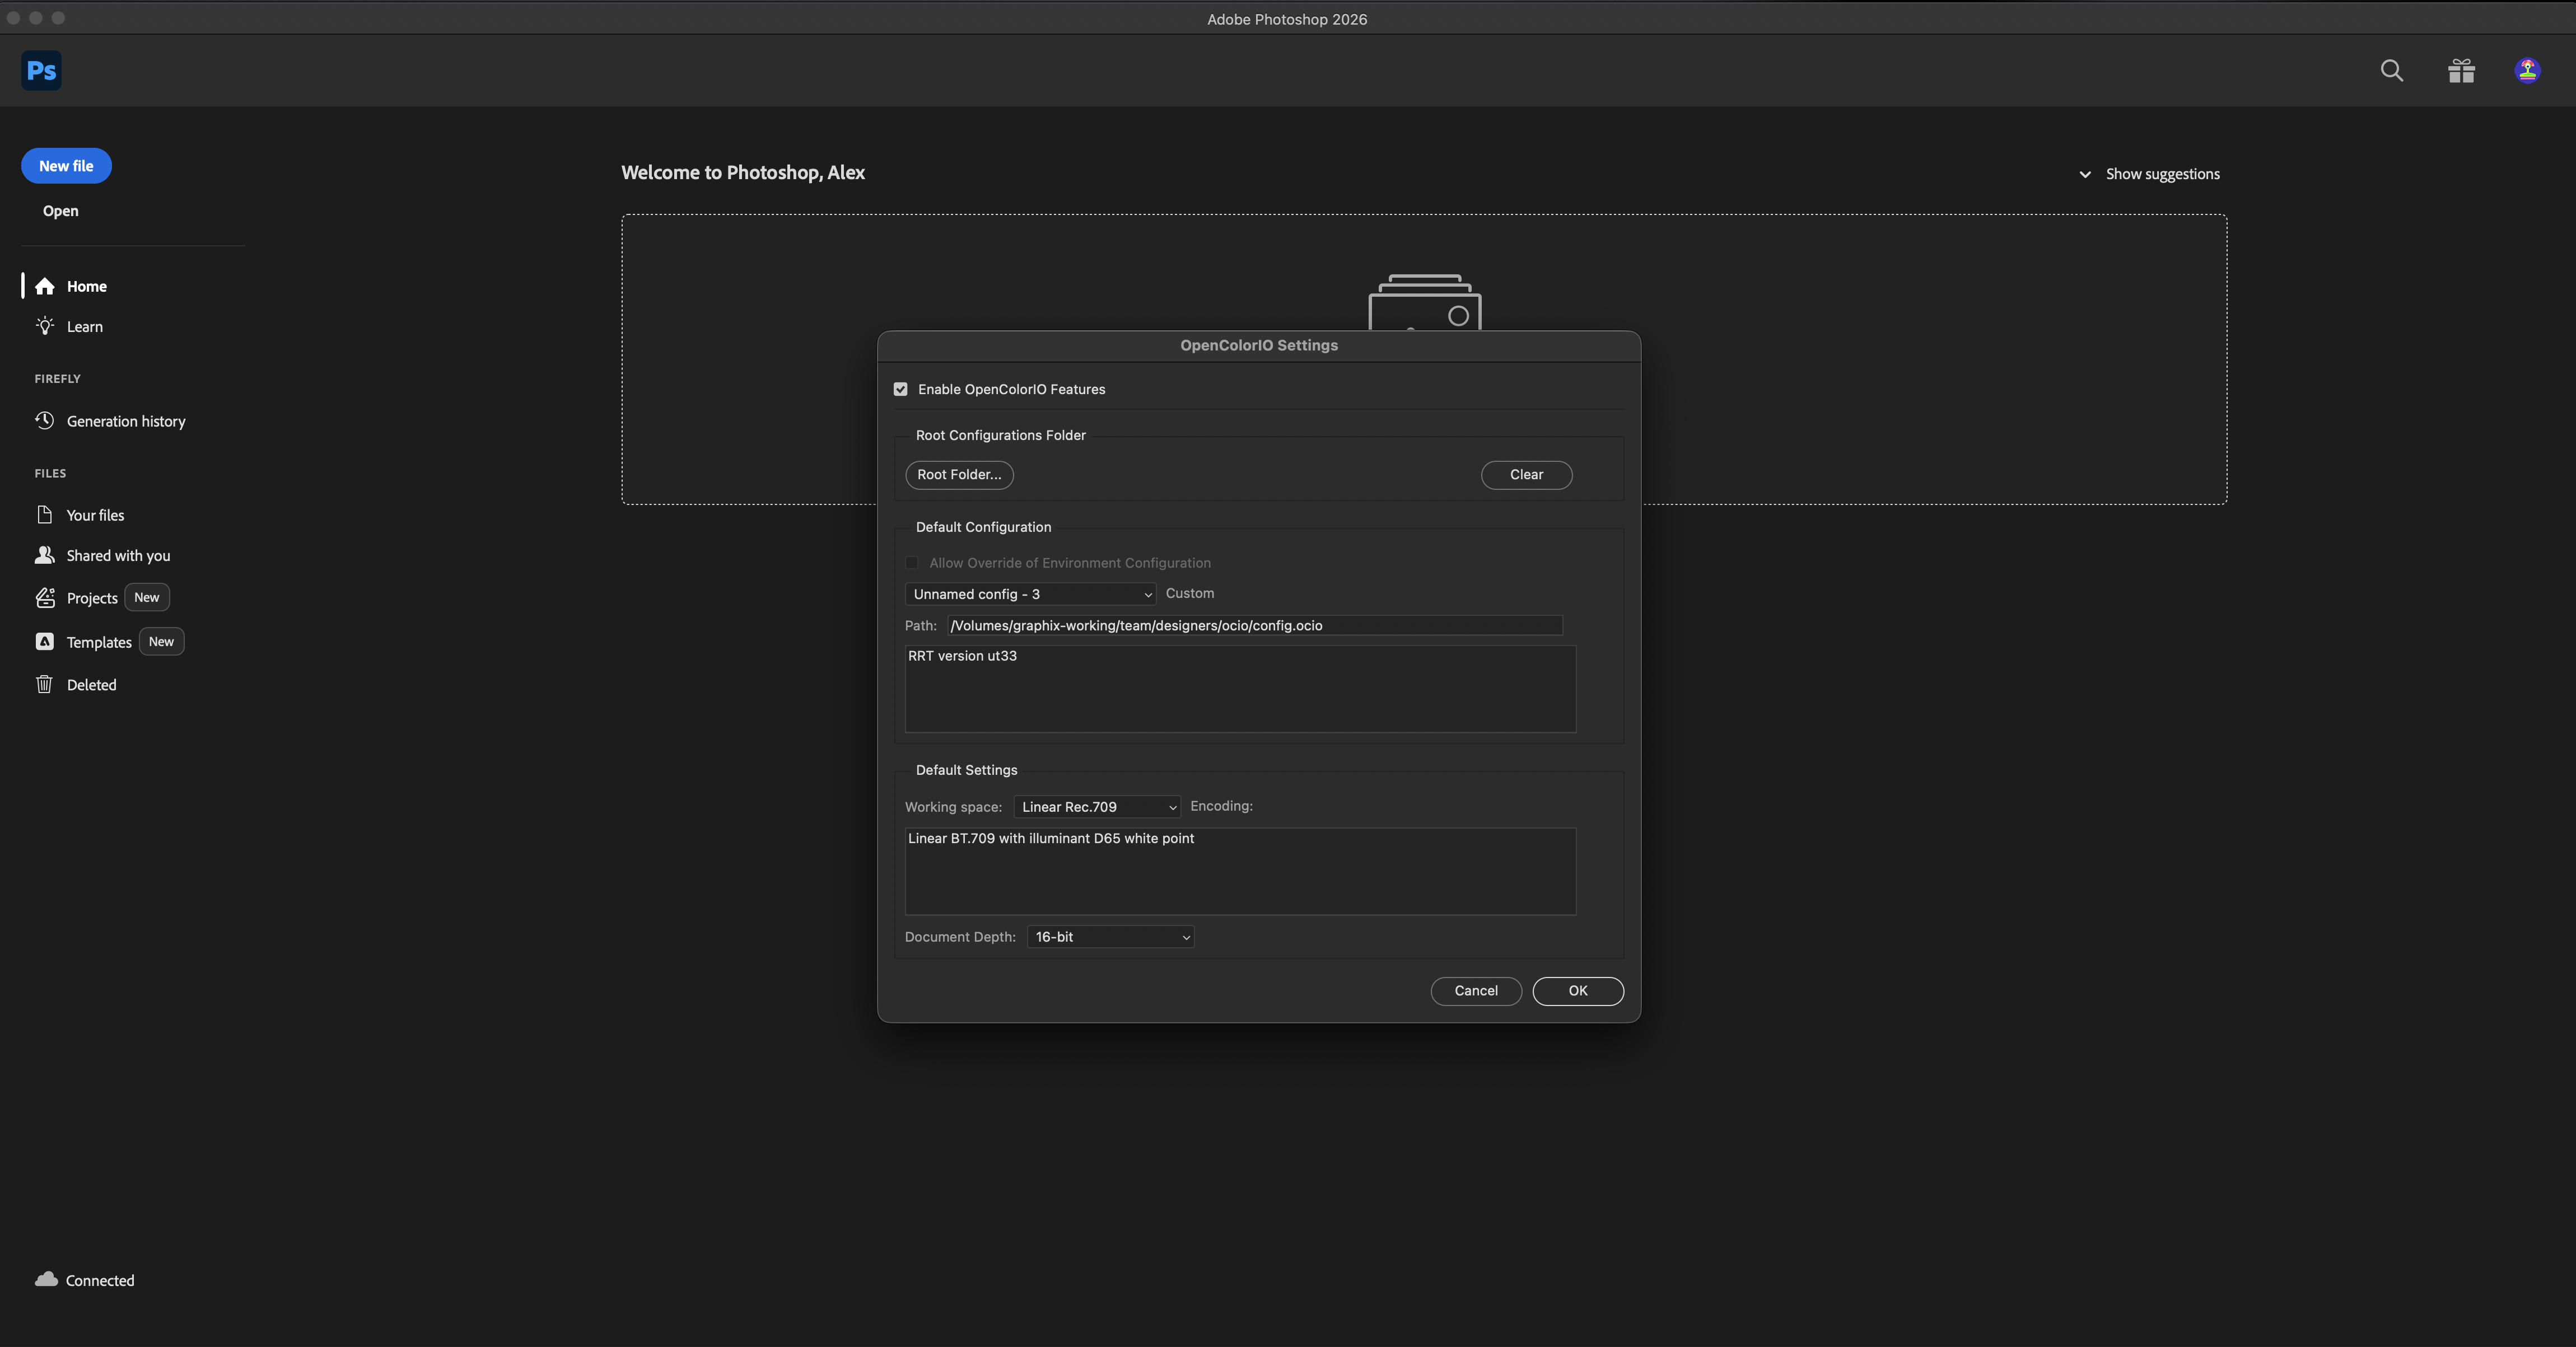Click the Home house icon
The width and height of the screenshot is (2576, 1347).
45,287
